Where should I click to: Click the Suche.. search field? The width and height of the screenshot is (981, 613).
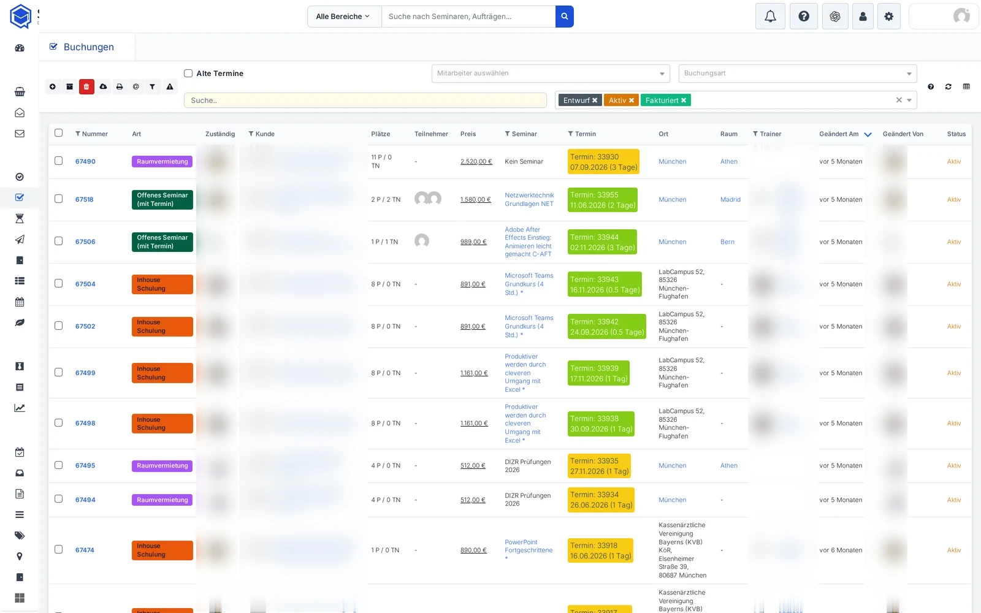365,101
